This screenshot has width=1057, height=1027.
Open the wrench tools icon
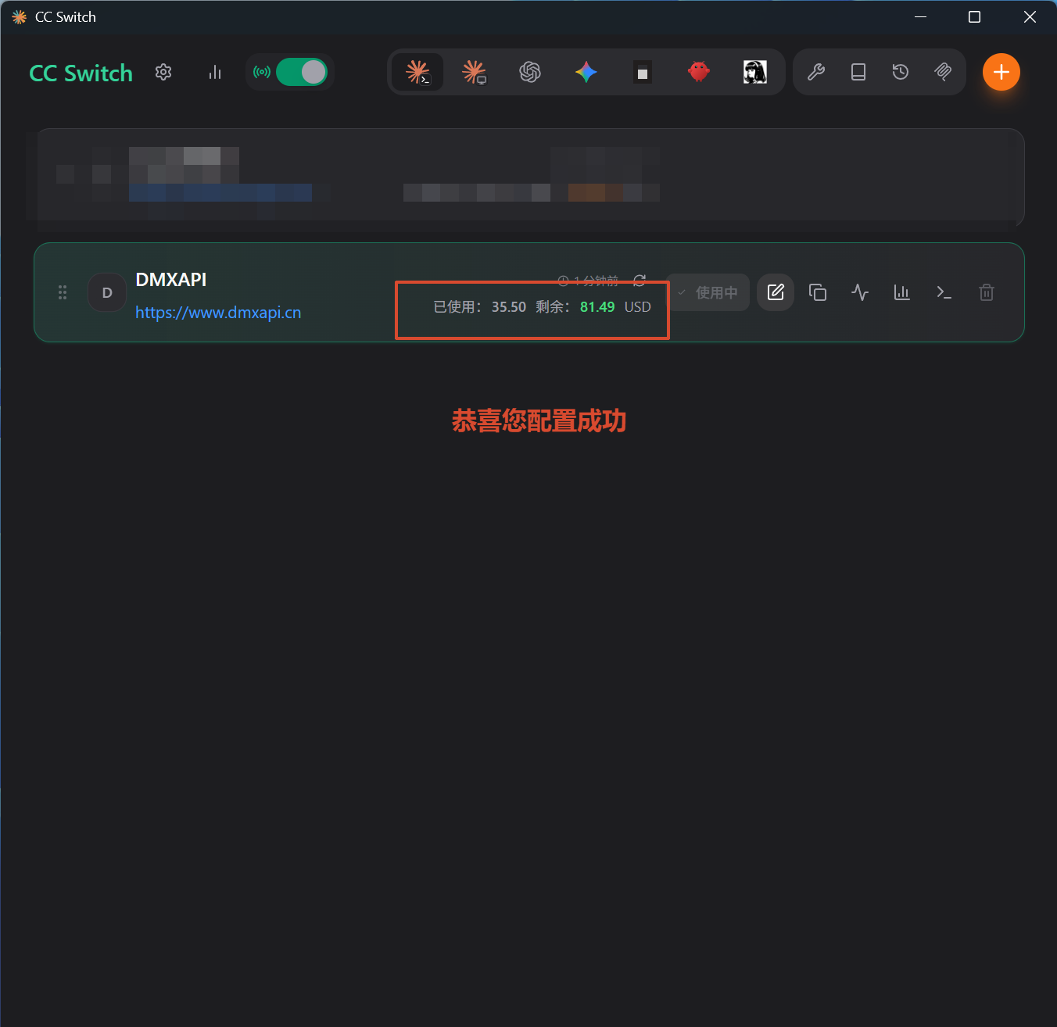[x=816, y=72]
